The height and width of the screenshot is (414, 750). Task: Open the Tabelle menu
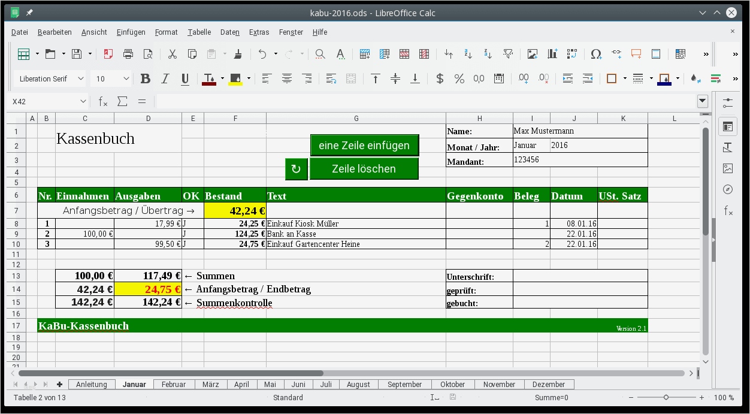tap(199, 32)
